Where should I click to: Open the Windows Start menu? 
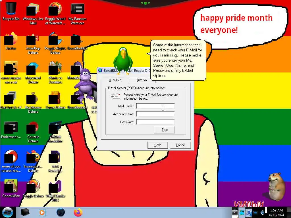[8, 212]
